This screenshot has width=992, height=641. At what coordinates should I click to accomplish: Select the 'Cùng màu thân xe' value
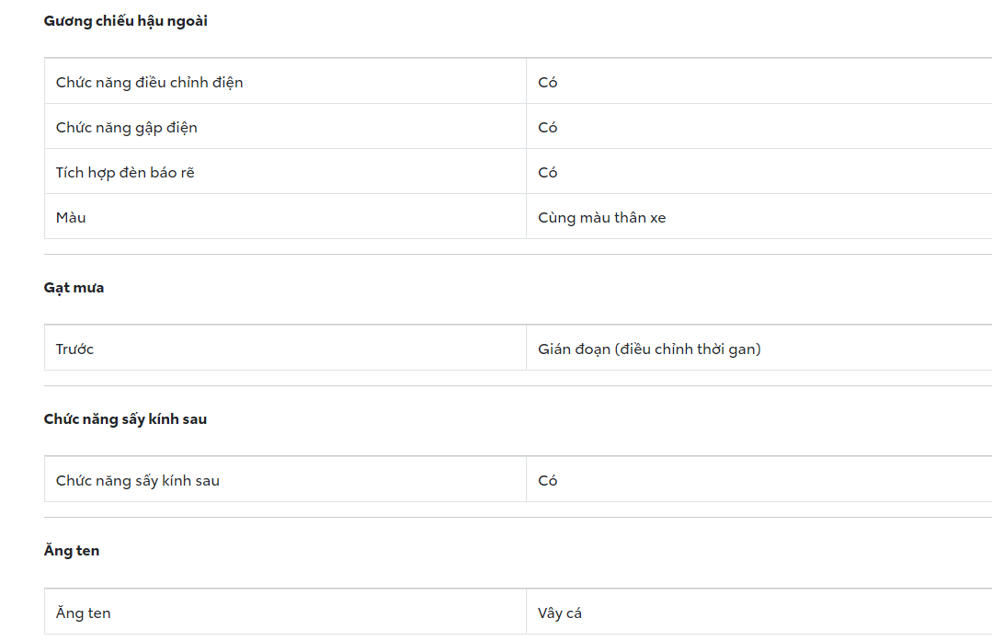tap(601, 218)
